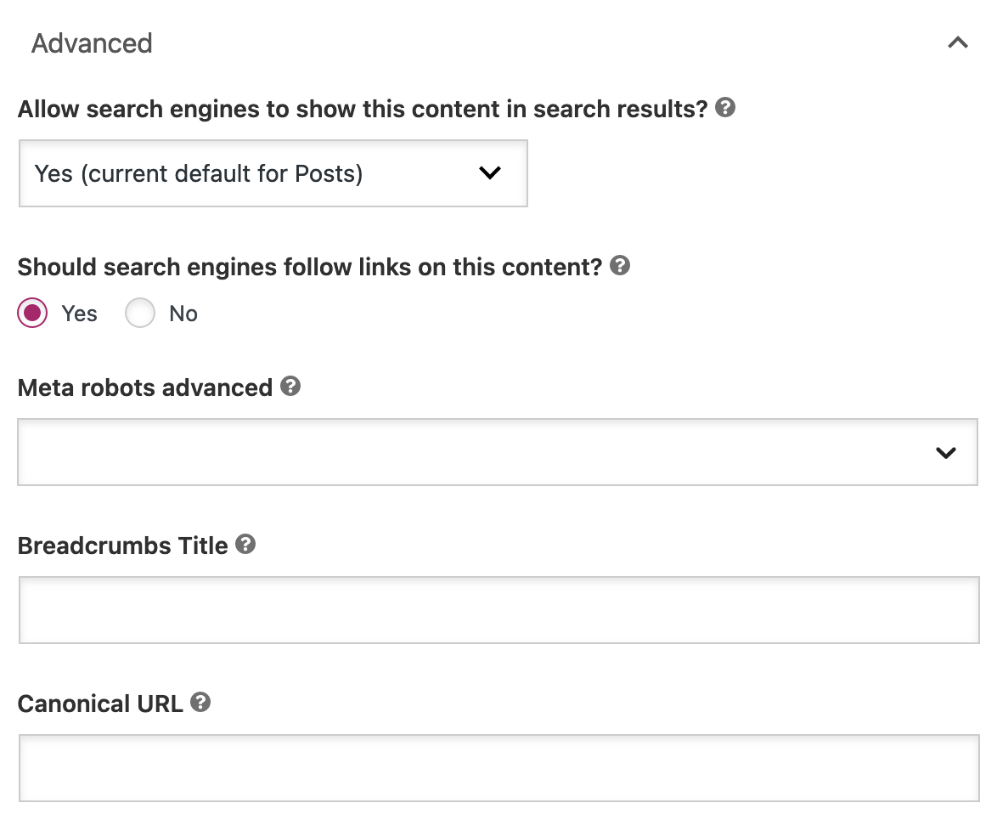Click inside the Canonical URL field

coord(497,767)
